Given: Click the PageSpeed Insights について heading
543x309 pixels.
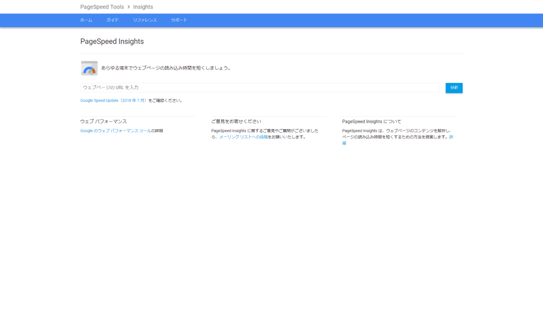Looking at the screenshot, I should (x=372, y=122).
